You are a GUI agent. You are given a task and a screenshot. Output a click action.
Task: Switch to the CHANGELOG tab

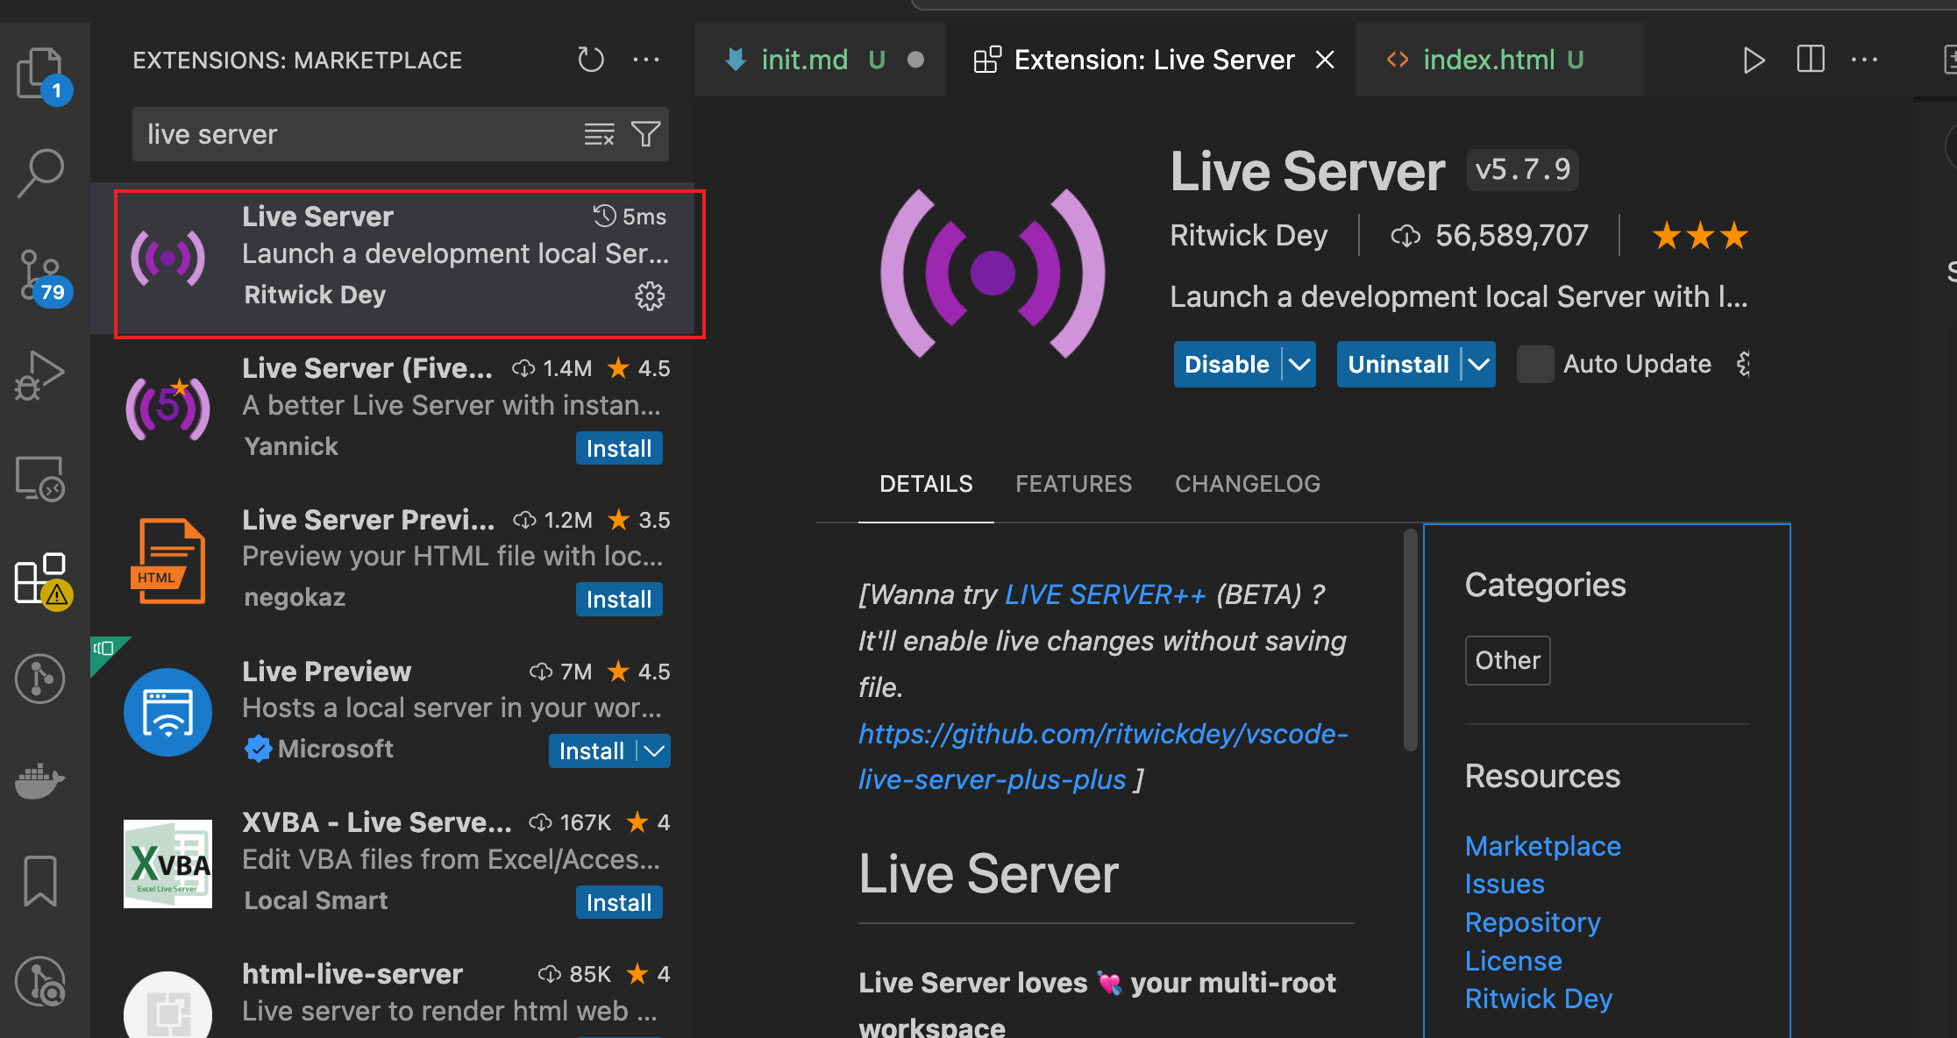click(x=1248, y=484)
